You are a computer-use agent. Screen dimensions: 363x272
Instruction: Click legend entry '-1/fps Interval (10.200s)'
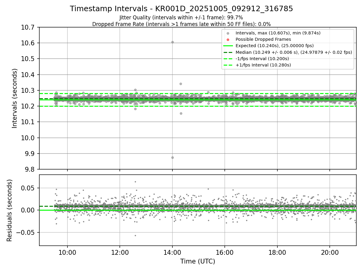(262, 59)
